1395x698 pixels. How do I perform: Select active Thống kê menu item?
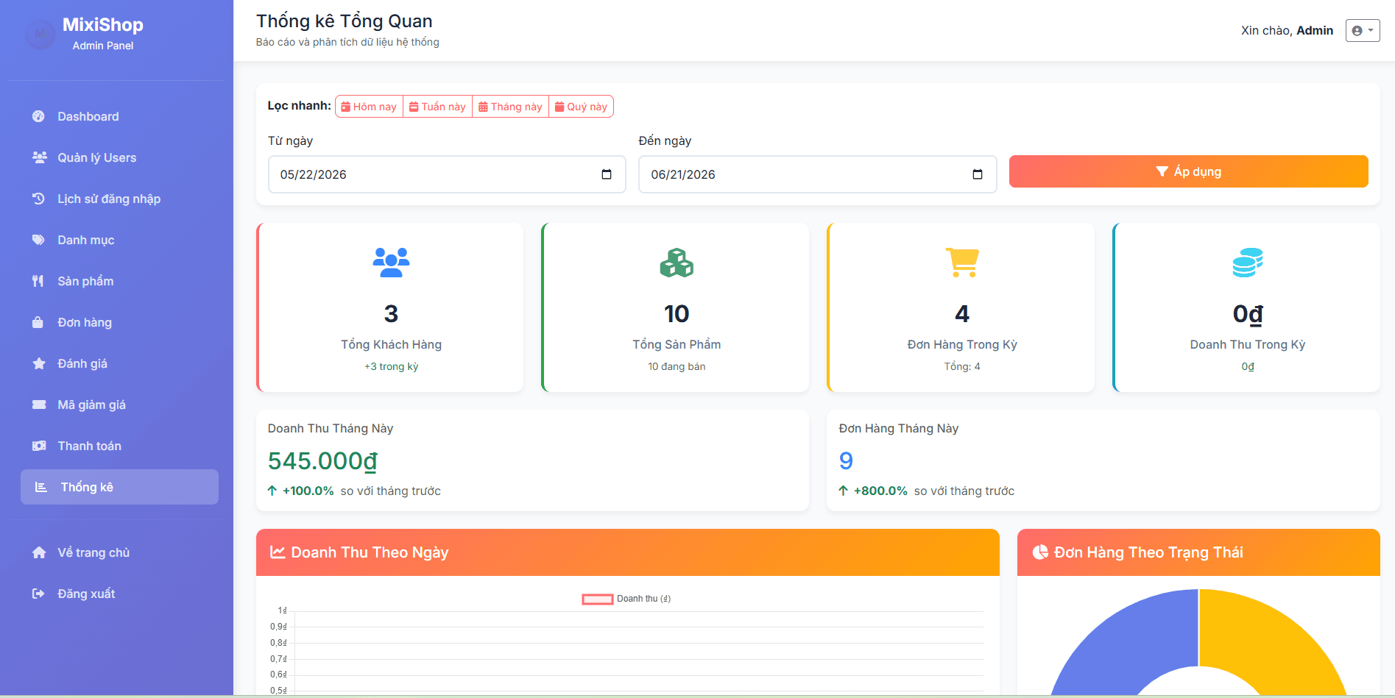pos(119,487)
